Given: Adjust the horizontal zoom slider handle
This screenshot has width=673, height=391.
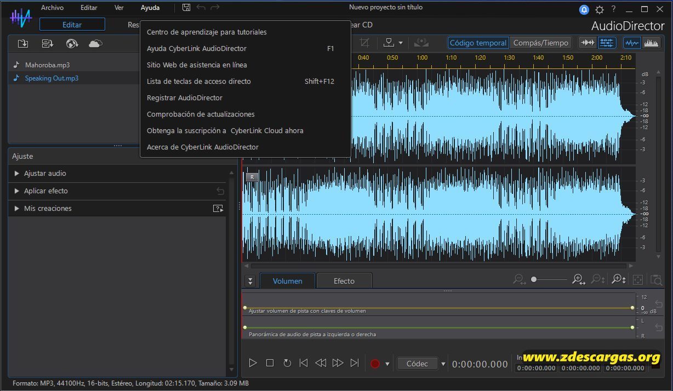Looking at the screenshot, I should (x=534, y=280).
